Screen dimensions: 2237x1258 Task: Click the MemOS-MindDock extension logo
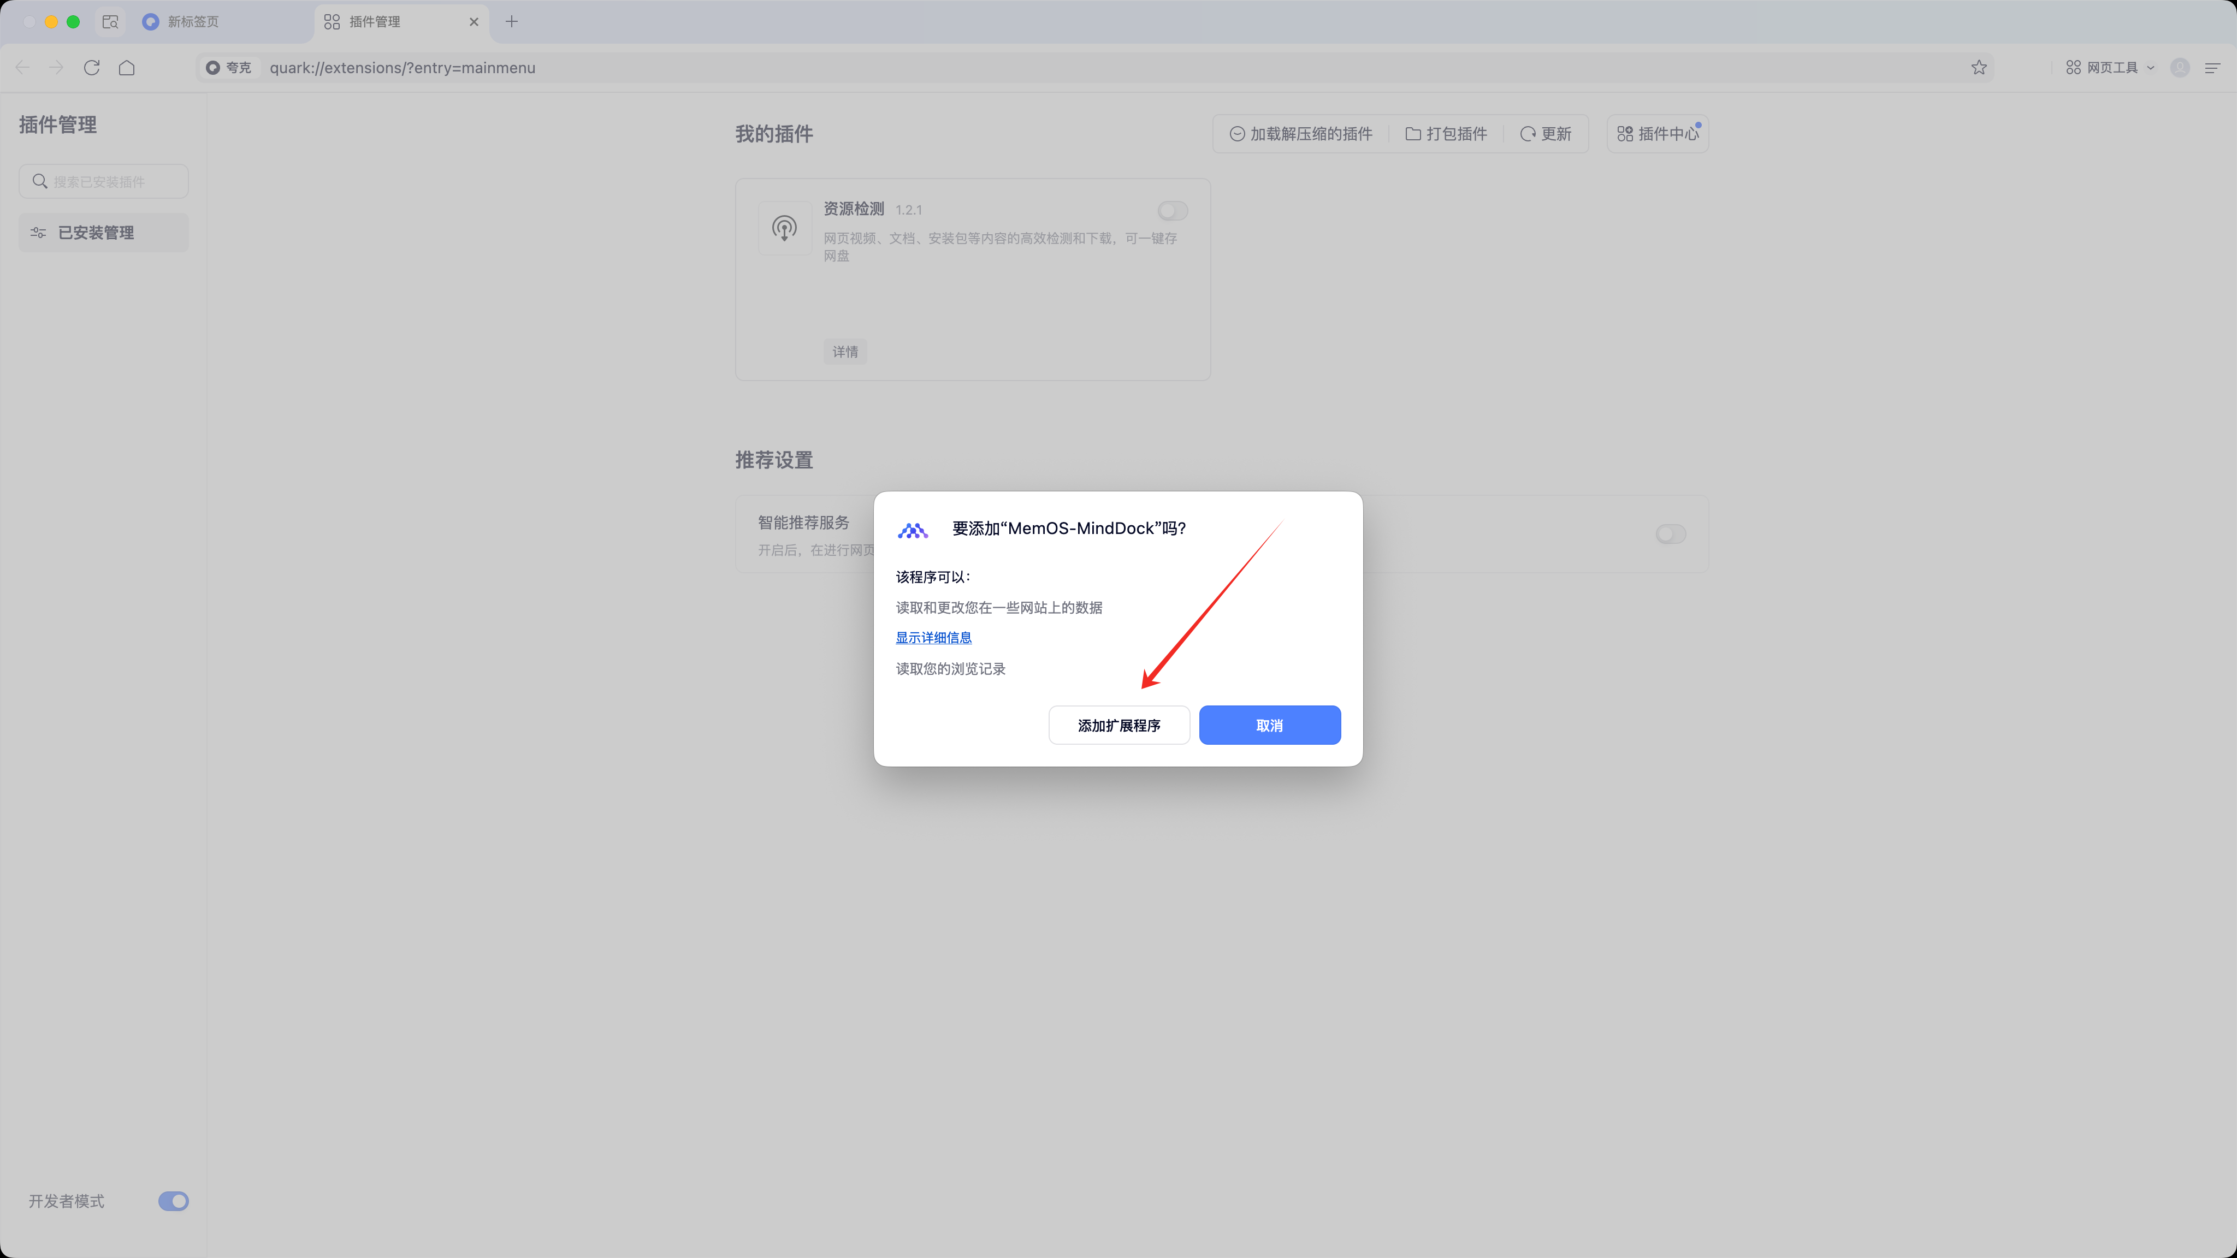pos(913,530)
